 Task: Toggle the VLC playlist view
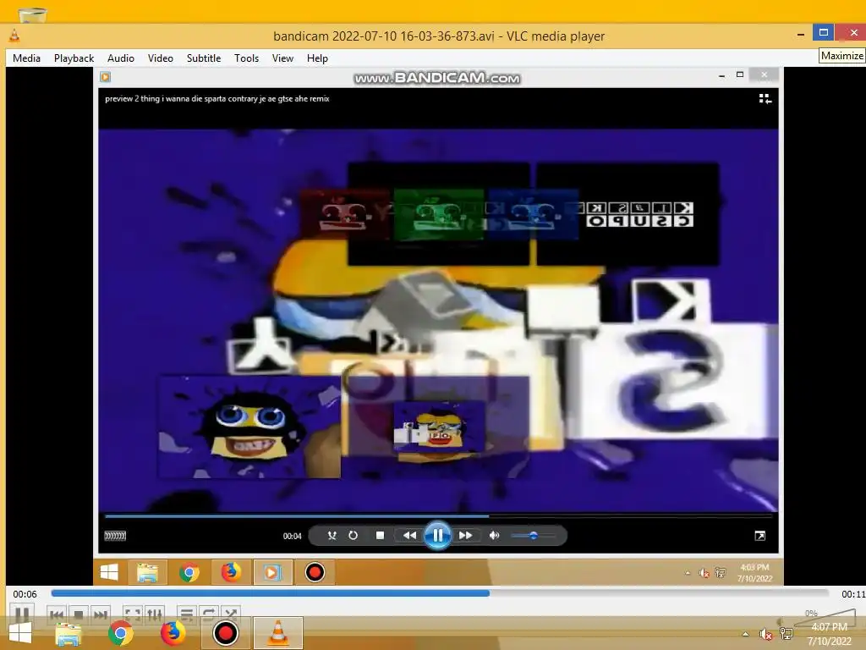tap(187, 614)
